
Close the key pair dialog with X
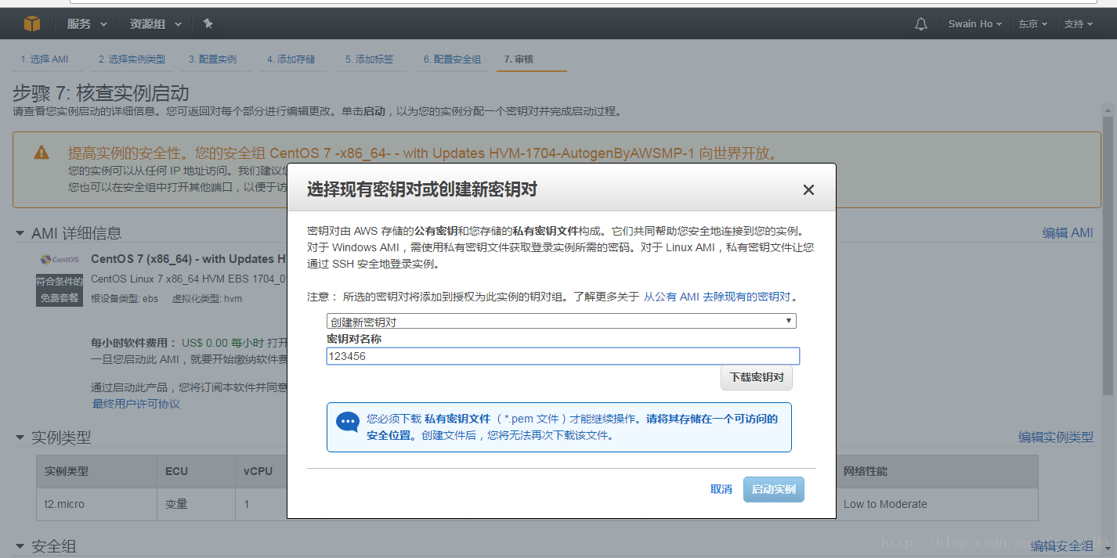pyautogui.click(x=808, y=189)
